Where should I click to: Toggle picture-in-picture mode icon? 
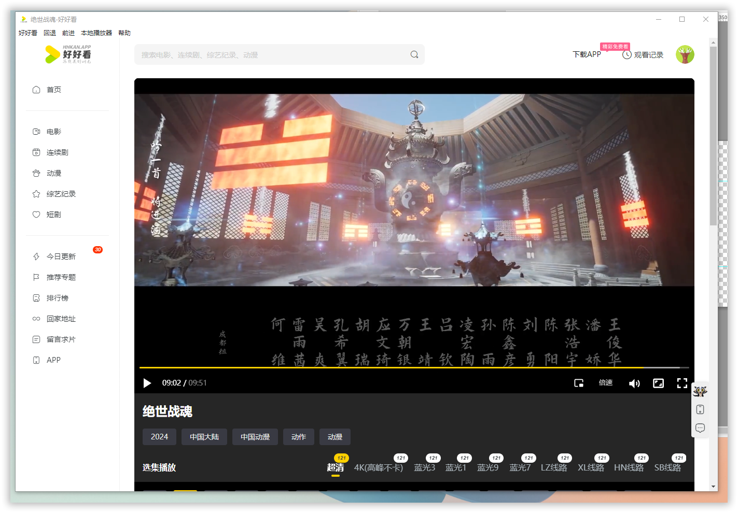coord(579,383)
